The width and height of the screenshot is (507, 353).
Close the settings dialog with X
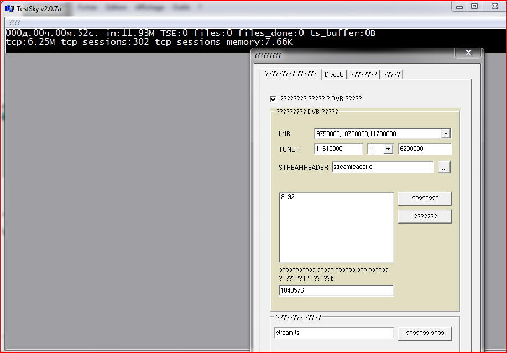click(468, 53)
